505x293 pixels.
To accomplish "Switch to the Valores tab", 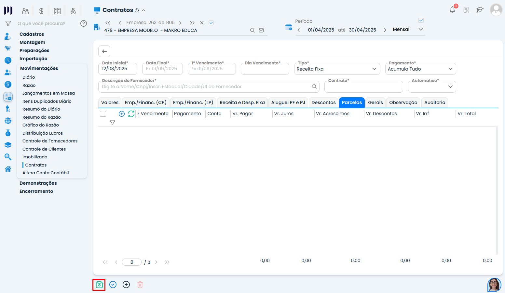I will click(110, 102).
